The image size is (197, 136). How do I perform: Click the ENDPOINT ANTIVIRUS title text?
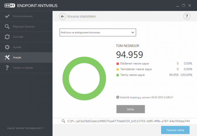(37, 5)
